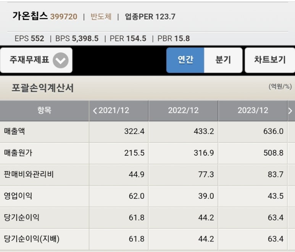Screen dimensions: 295x252
Task: Select the 업종PER 123.7 value
Action: tap(150, 17)
